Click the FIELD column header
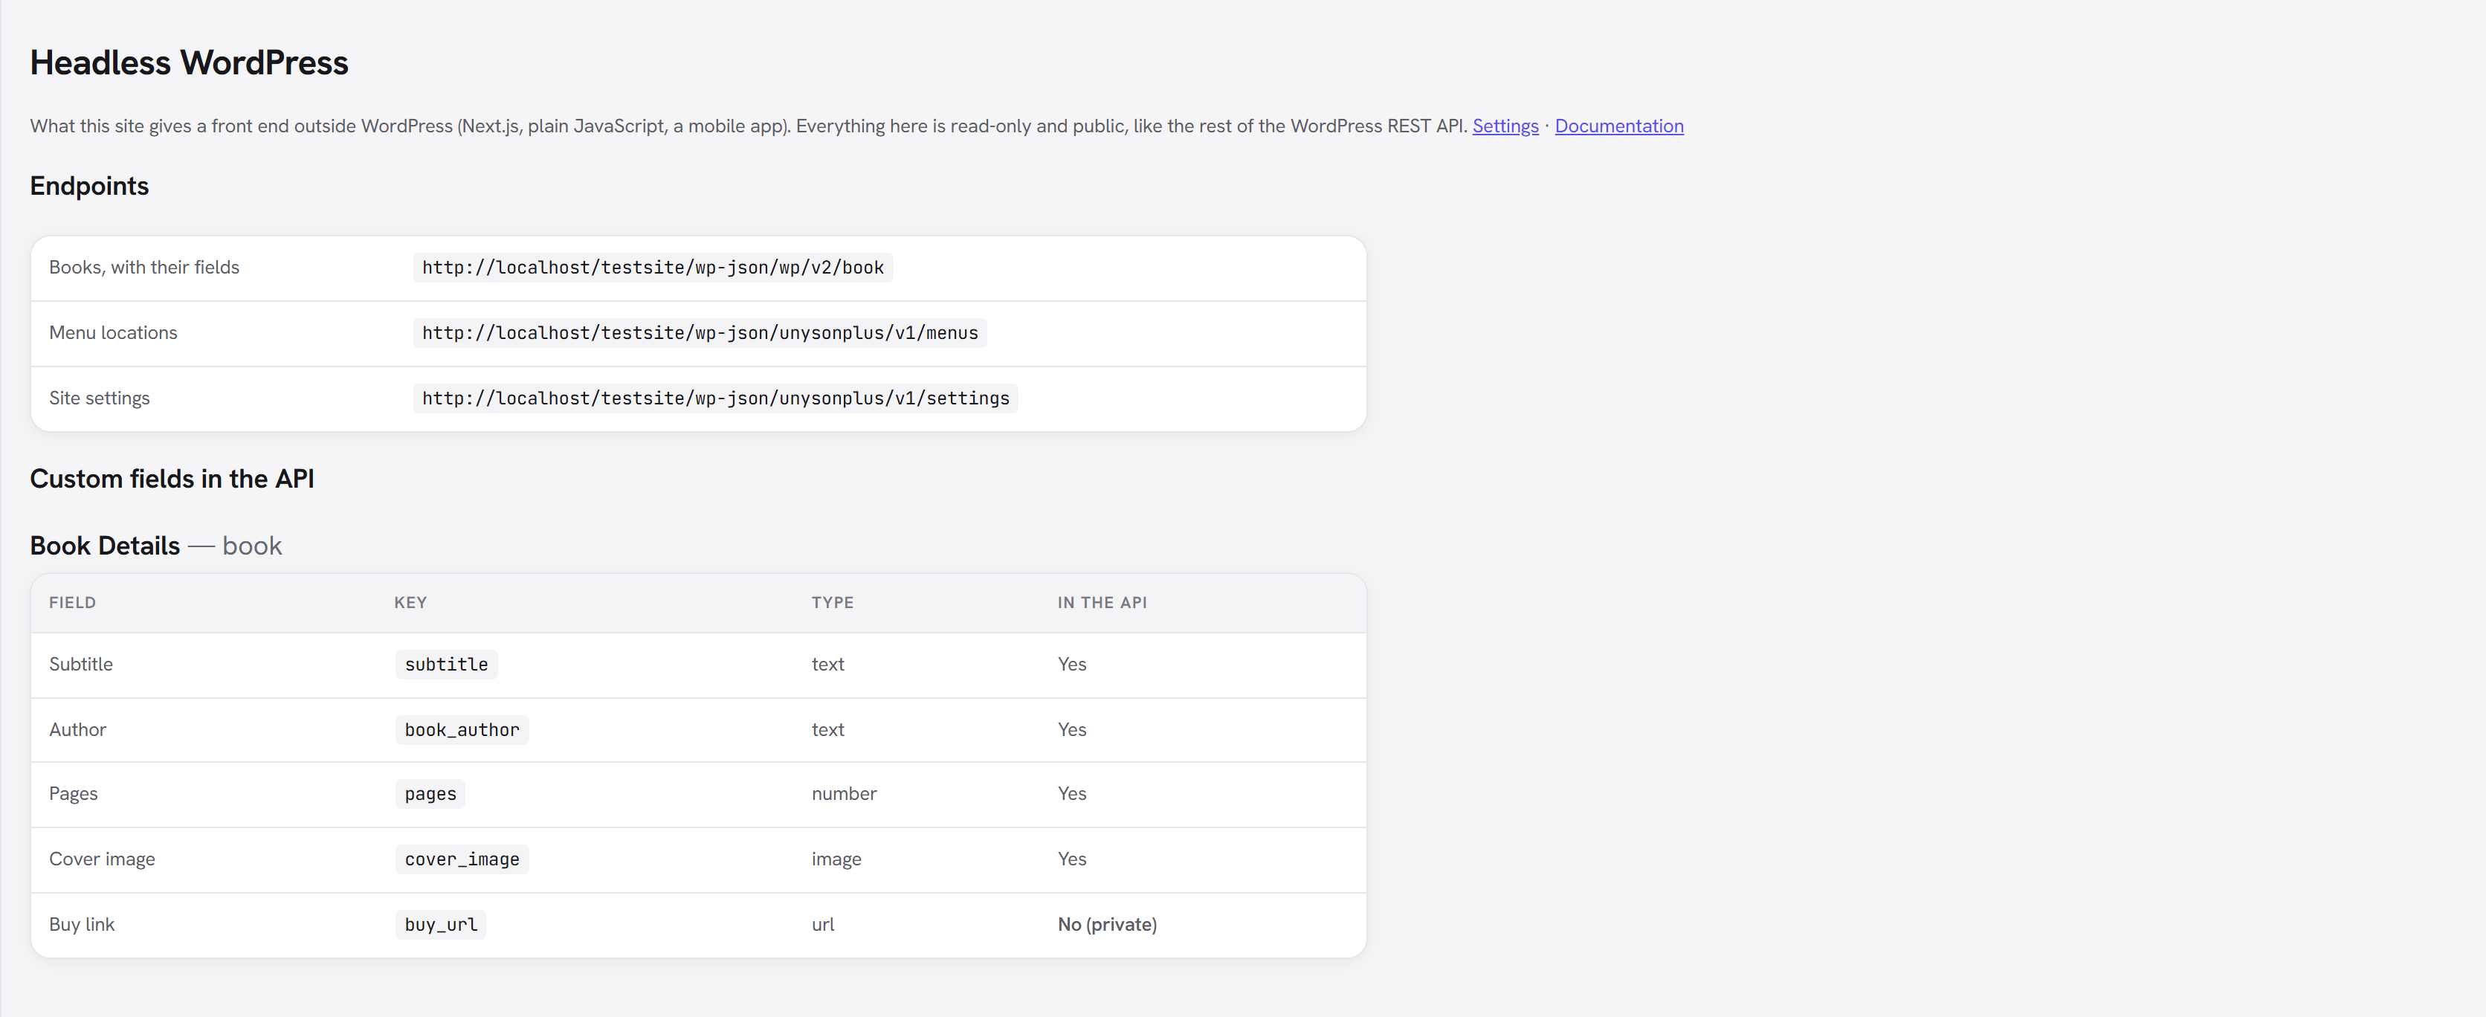This screenshot has height=1017, width=2486. 72,603
